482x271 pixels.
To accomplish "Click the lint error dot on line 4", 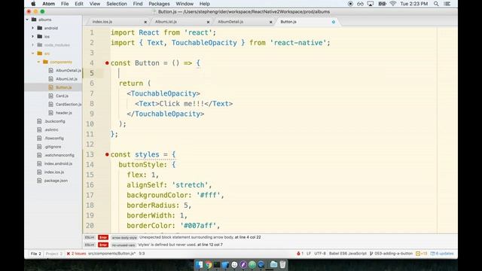I will [x=107, y=63].
